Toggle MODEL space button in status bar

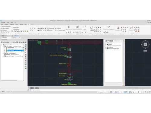coord(108,92)
